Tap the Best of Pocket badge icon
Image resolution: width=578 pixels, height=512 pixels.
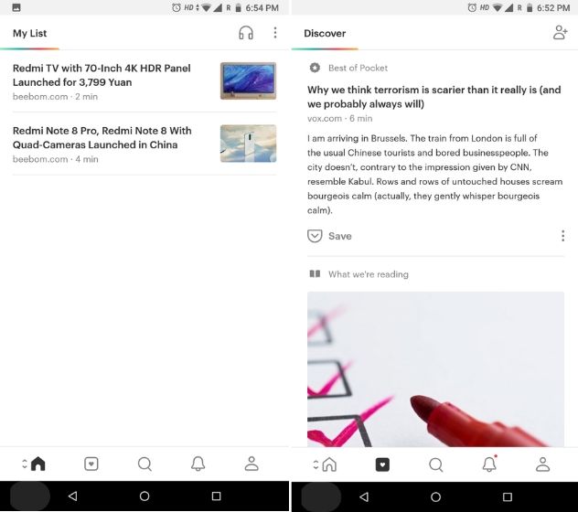click(x=315, y=68)
